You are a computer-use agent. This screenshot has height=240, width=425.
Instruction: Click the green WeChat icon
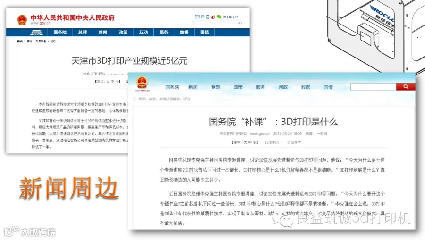(219, 17)
